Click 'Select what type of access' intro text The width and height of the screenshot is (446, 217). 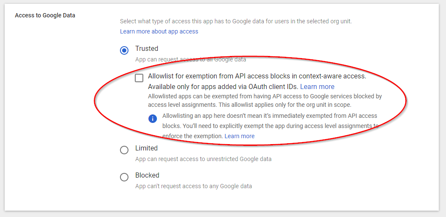236,21
